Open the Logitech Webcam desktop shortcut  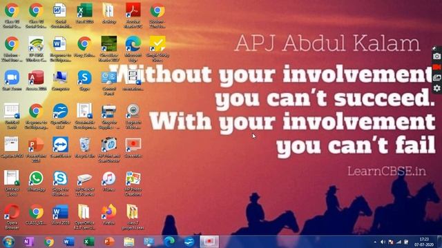tap(133, 116)
